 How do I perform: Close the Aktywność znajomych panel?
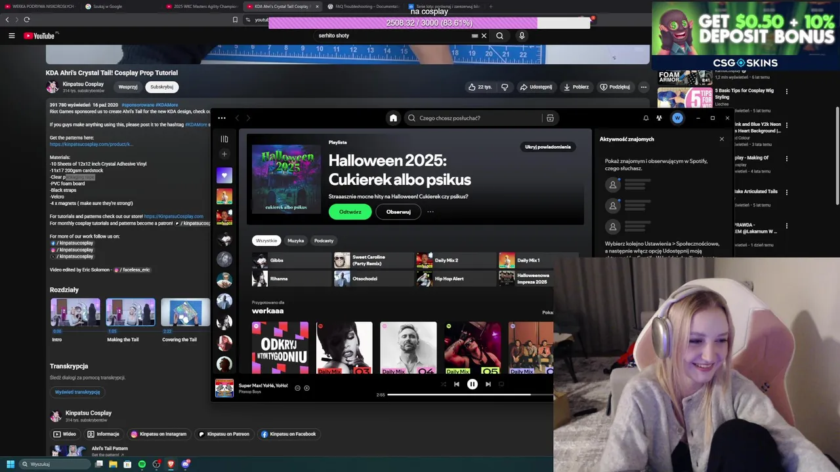[x=722, y=139]
